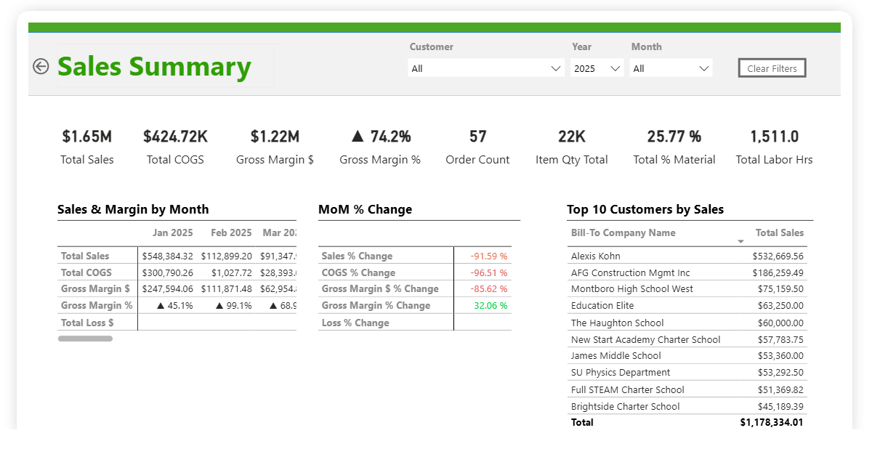Select the Alexis Kohn customer row

(687, 256)
